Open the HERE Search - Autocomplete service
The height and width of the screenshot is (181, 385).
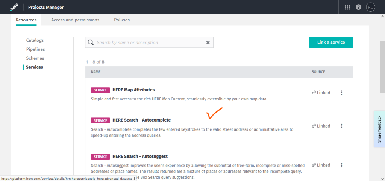click(141, 120)
